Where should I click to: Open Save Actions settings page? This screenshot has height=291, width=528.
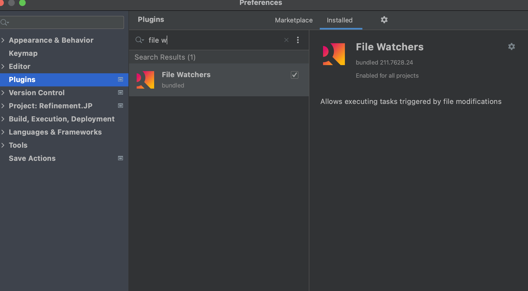[32, 158]
